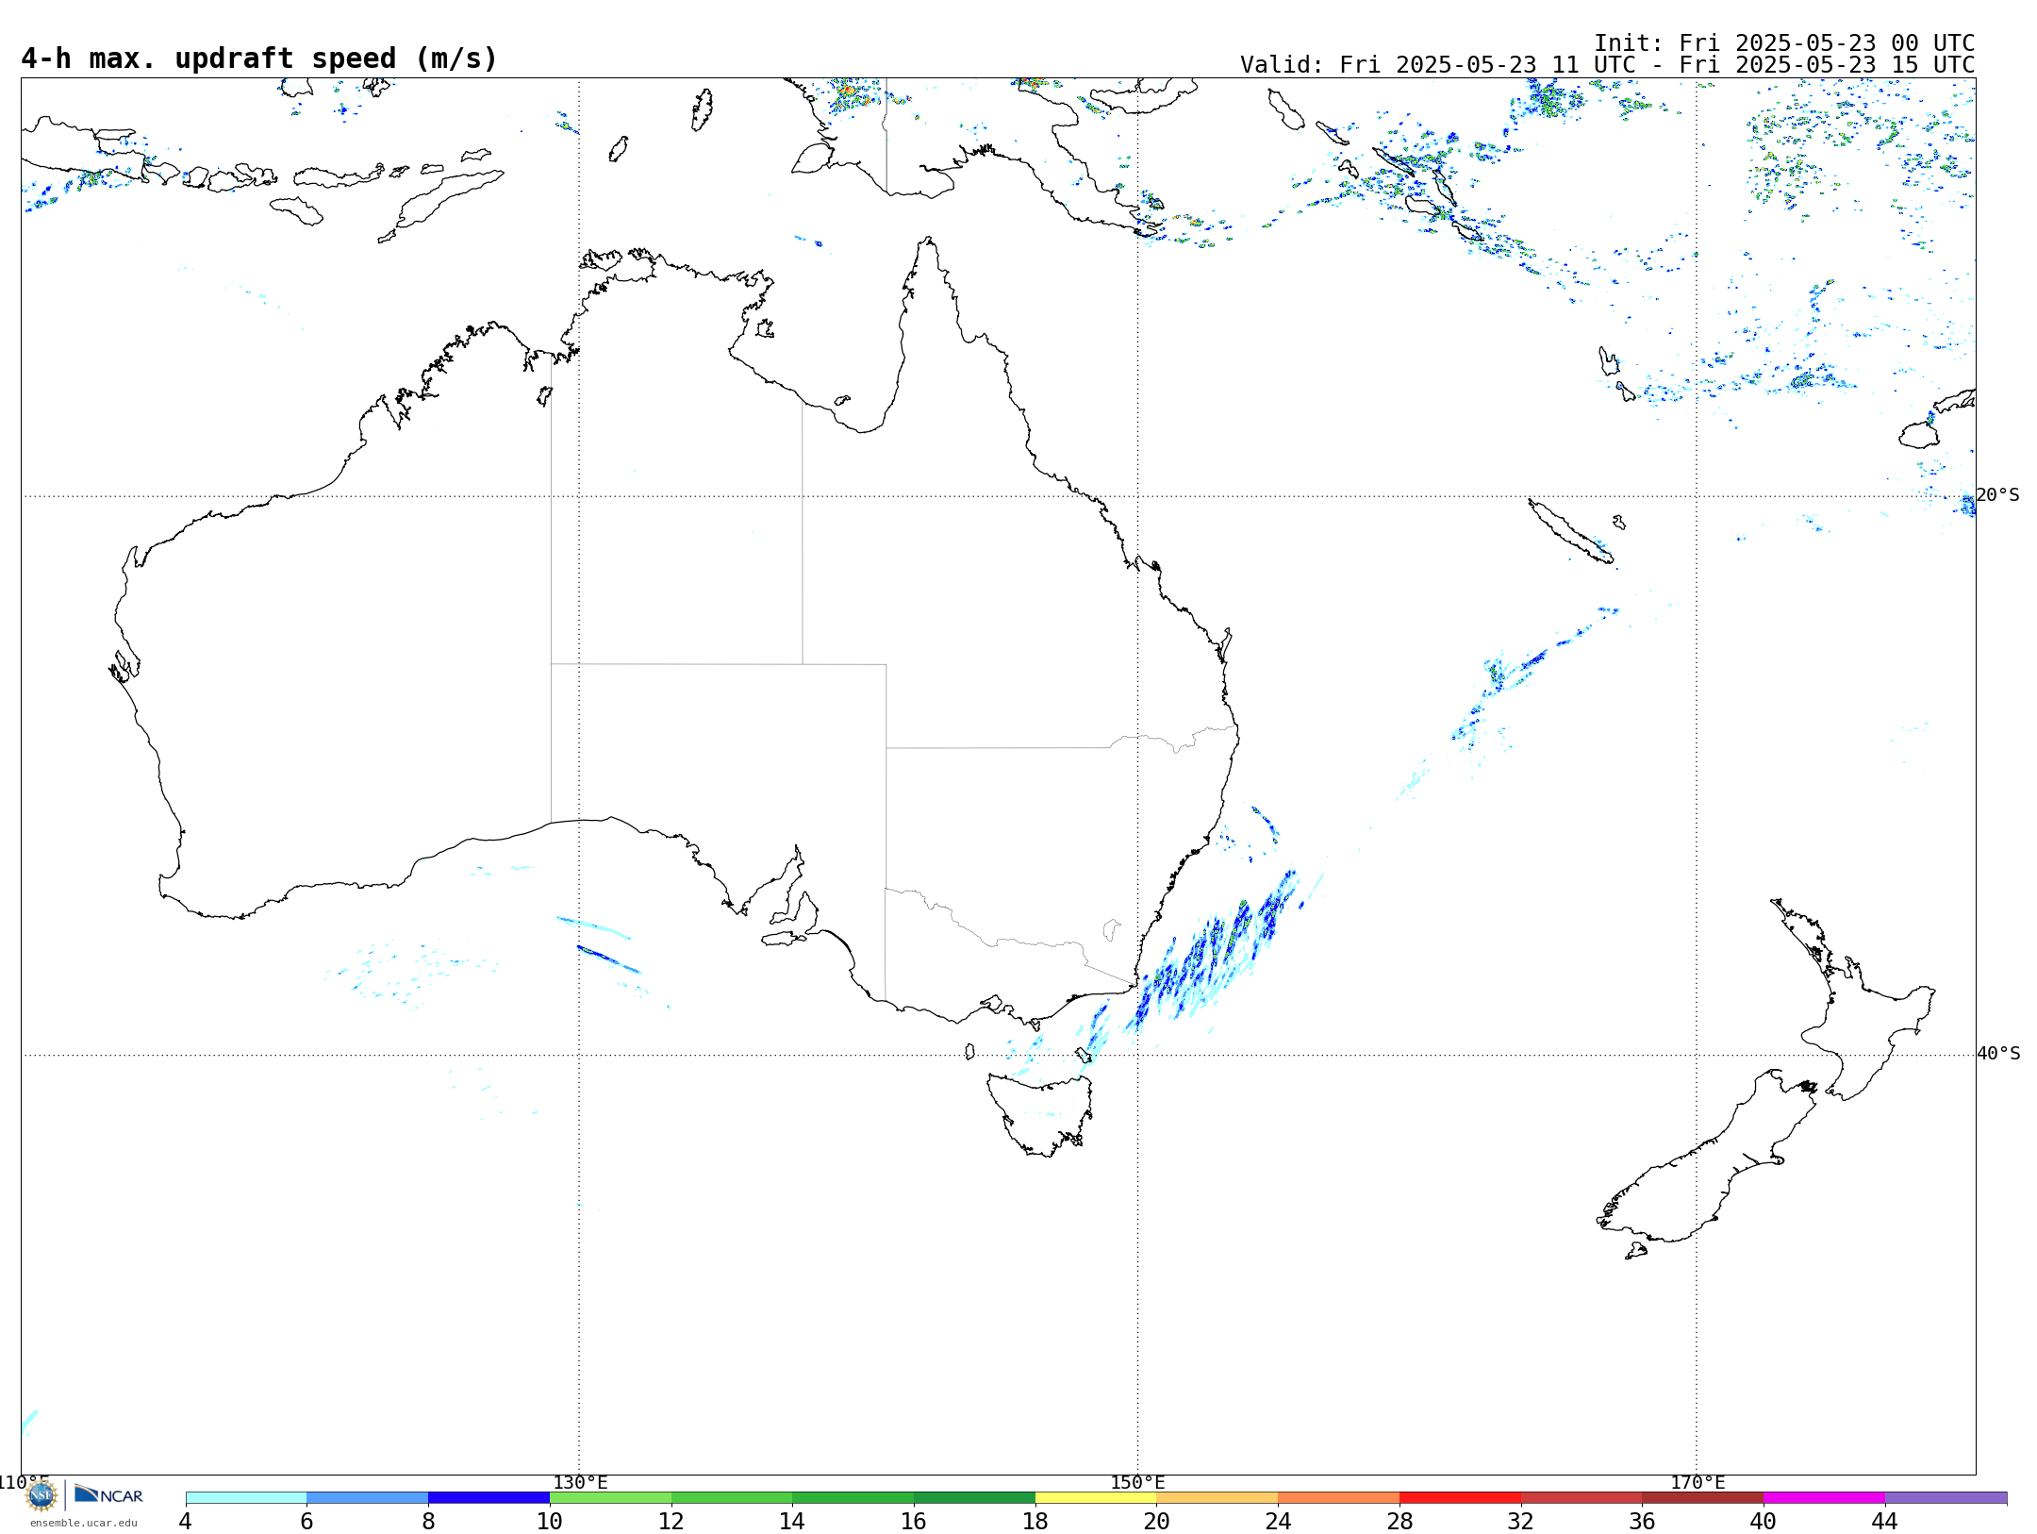This screenshot has height=1534, width=2037.
Task: Pick the light green 10–12 colorbar swatch
Action: click(x=610, y=1497)
